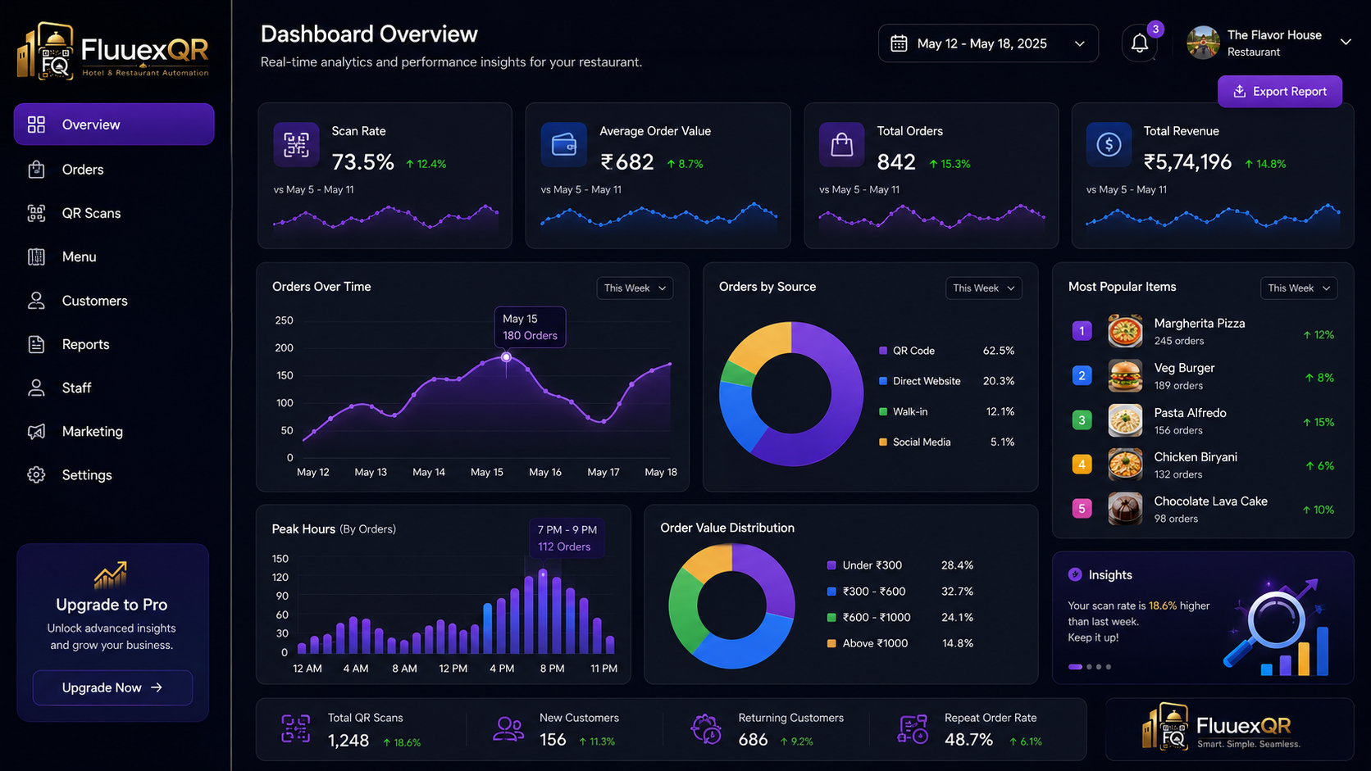This screenshot has height=771, width=1371.
Task: Select the Under ₹300 legend swatch
Action: point(831,565)
